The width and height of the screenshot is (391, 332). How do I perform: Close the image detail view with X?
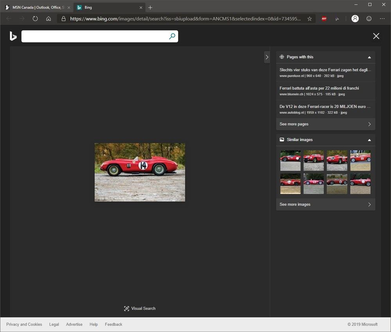376,36
